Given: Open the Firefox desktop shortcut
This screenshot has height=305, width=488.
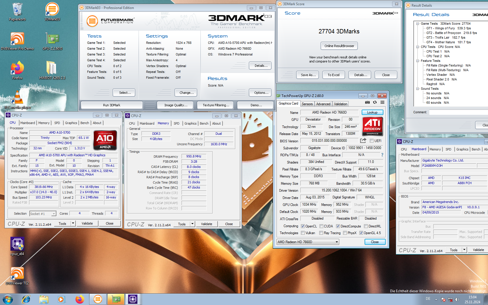Looking at the screenshot, I should [x=17, y=71].
